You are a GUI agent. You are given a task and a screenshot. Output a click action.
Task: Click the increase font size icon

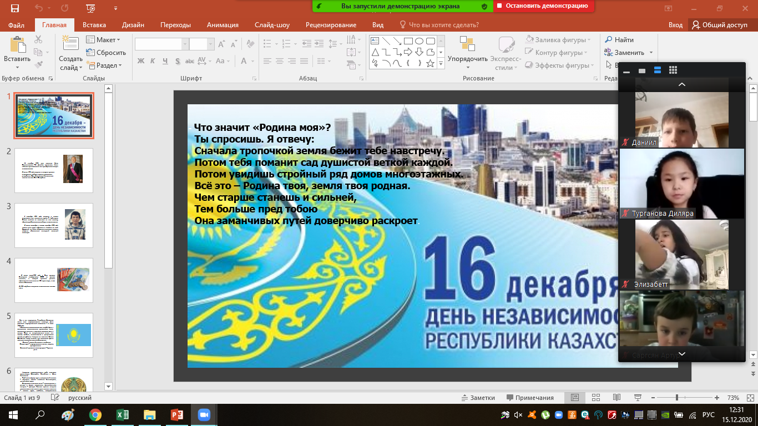pyautogui.click(x=221, y=44)
